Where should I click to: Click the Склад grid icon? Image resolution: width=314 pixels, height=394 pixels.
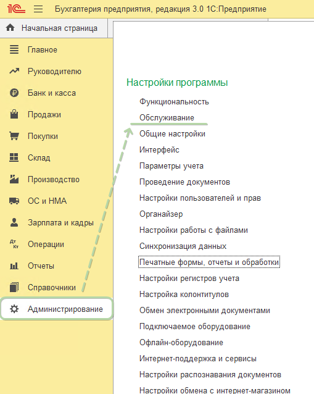(14, 157)
